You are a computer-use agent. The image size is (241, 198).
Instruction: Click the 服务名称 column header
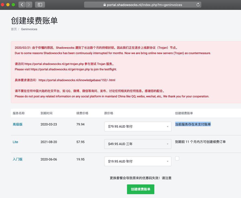point(19,113)
